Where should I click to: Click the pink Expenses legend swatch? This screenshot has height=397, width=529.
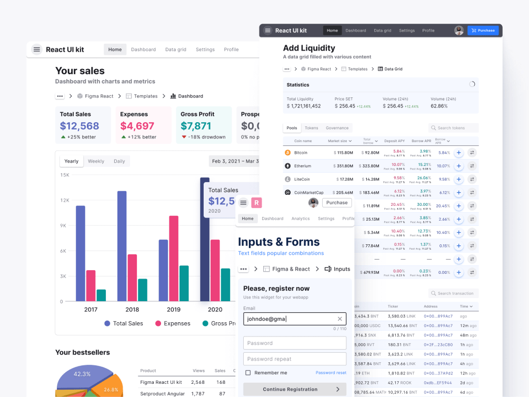pyautogui.click(x=158, y=323)
